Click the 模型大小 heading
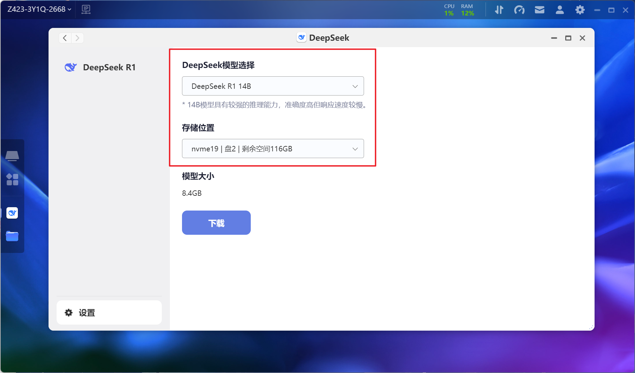 tap(198, 176)
